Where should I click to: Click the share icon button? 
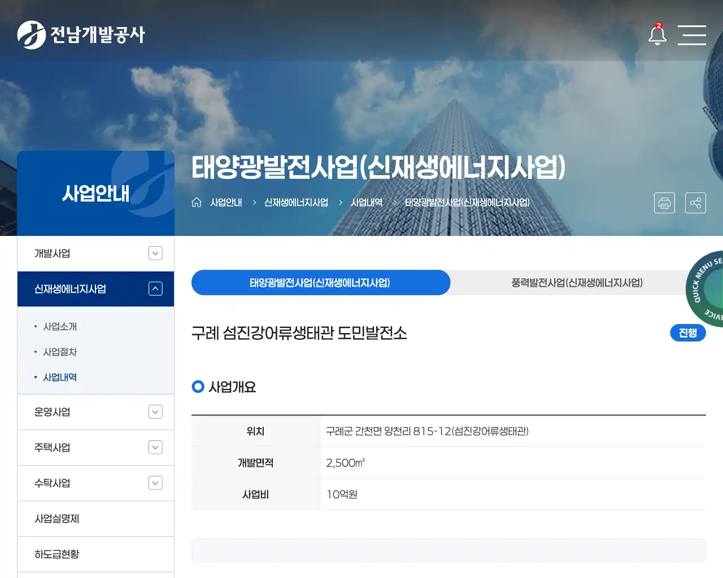point(695,203)
